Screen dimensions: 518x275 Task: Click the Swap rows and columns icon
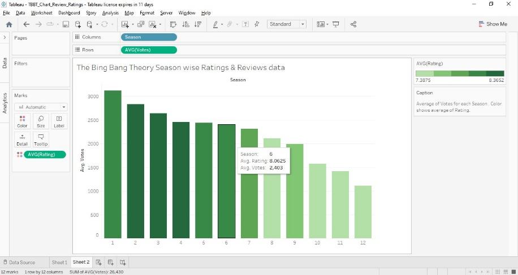pos(173,24)
